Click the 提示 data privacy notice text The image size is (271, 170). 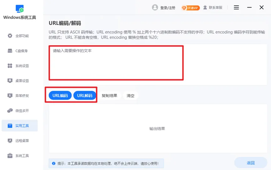click(108, 163)
